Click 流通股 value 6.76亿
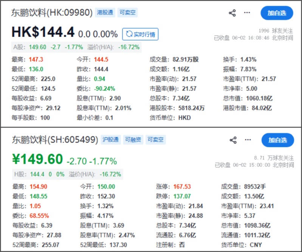This screenshot has width=302, height=252. click(x=187, y=235)
